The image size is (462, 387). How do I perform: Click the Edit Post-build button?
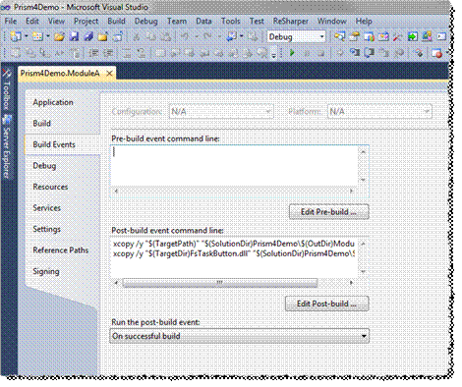point(326,304)
